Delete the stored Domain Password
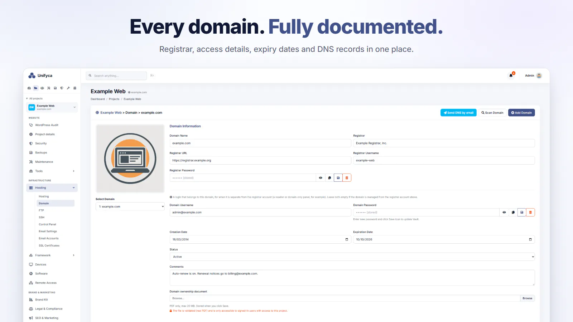 pyautogui.click(x=530, y=213)
